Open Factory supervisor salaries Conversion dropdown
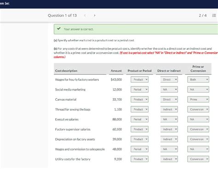Screen dimensions: 218x169 tap(198, 129)
